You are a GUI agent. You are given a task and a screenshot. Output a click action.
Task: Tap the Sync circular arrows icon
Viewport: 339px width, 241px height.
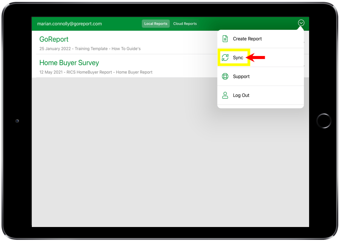click(x=225, y=58)
